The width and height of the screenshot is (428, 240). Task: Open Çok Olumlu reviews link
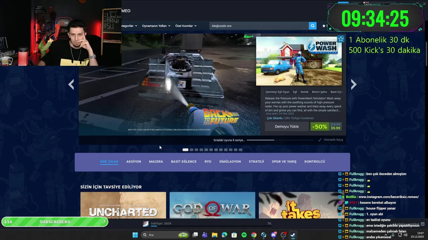click(x=275, y=118)
